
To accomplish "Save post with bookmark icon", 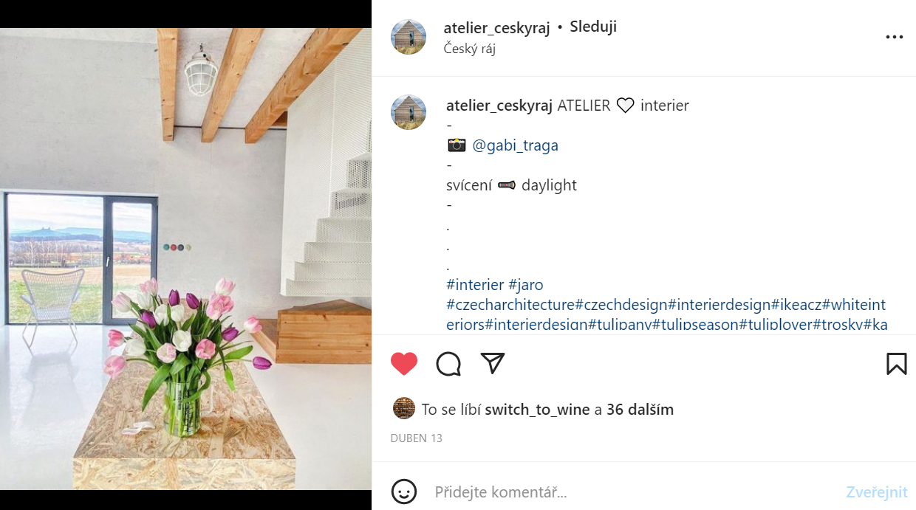I will (x=896, y=364).
